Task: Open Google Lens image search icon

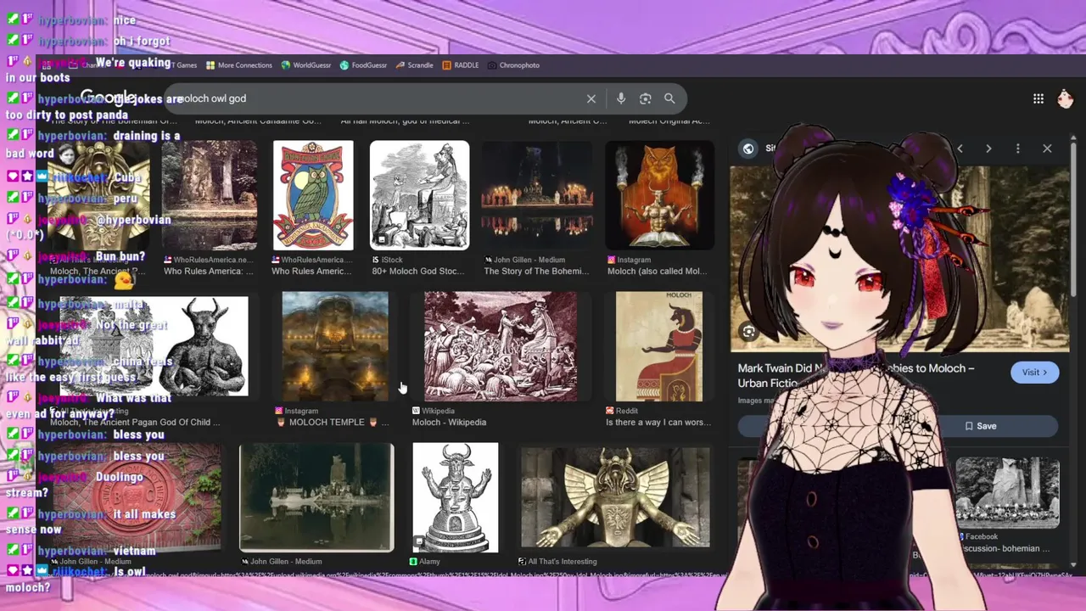Action: click(645, 98)
